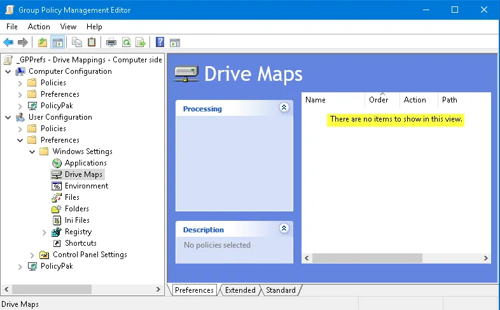Expand the Registry tree node
500x310 pixels.
(x=44, y=232)
